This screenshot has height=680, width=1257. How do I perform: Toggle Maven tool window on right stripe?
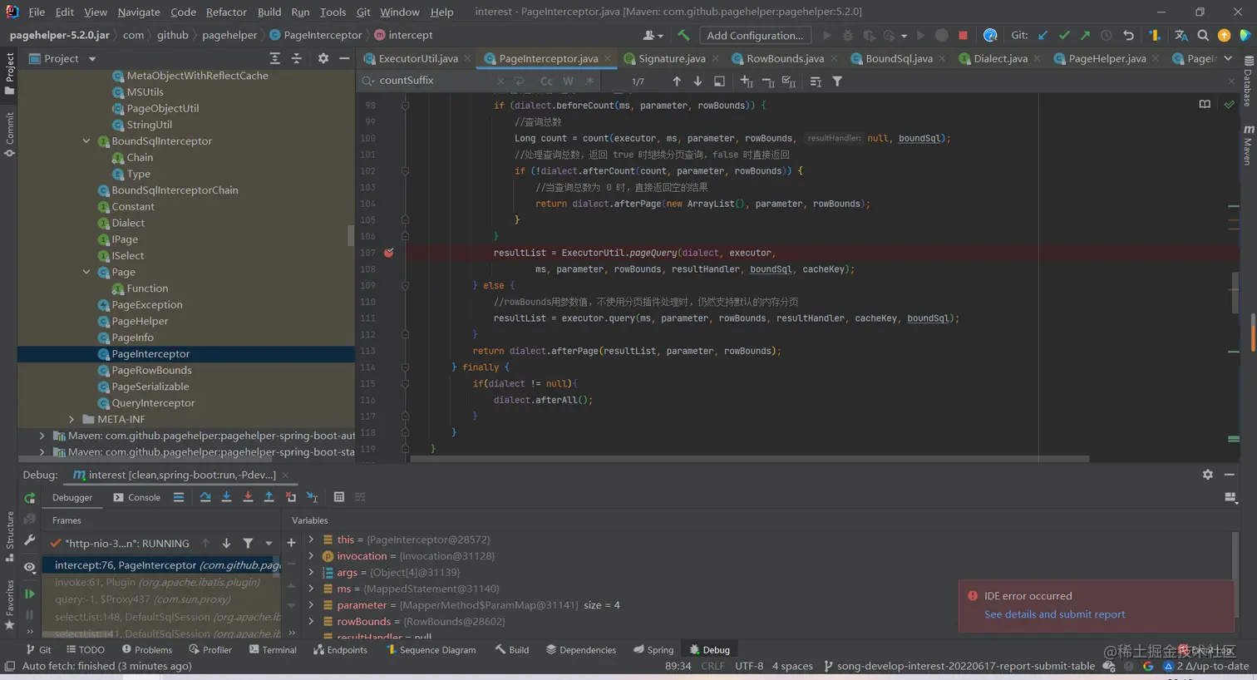coord(1248,145)
